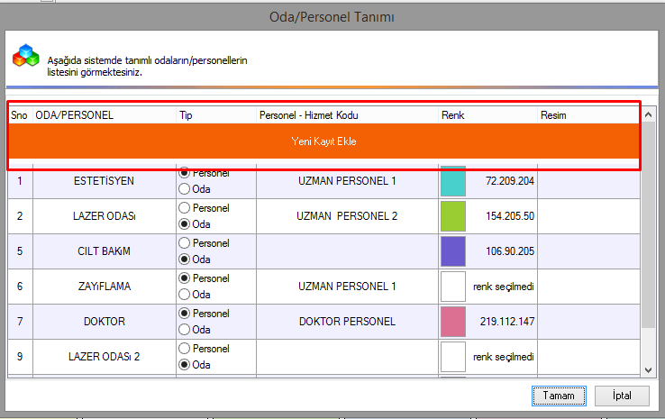Pick the pink swatch in DOKTOR row
665x419 pixels.
(452, 322)
